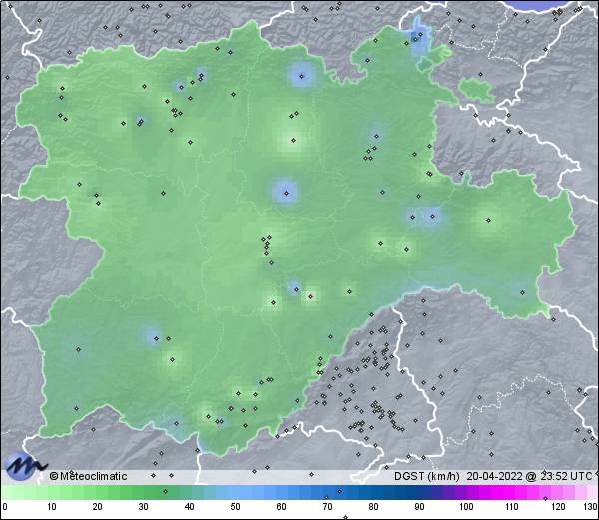Click the 120 label on the scale
The image size is (599, 520).
[558, 507]
